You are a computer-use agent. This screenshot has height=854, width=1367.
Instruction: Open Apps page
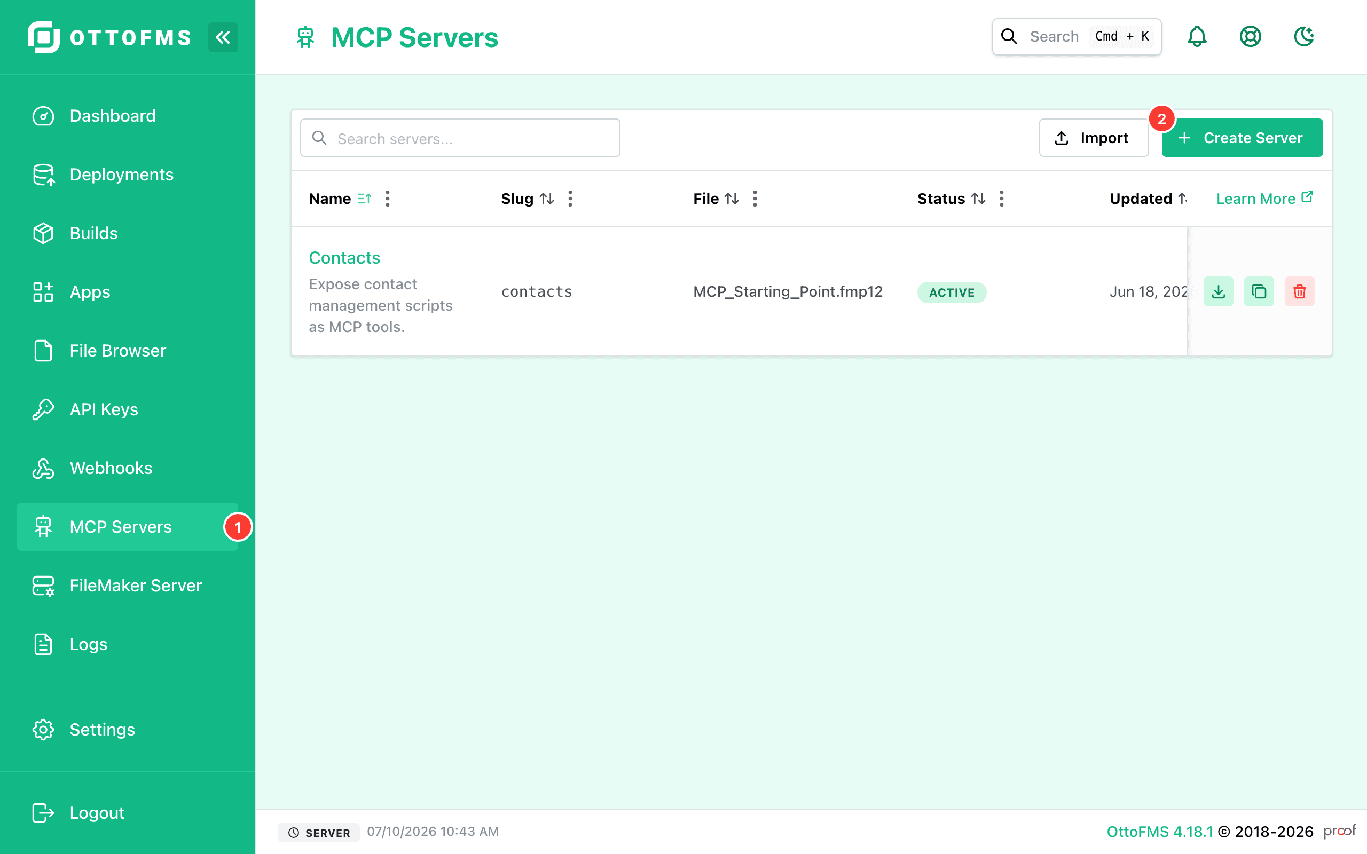128,292
